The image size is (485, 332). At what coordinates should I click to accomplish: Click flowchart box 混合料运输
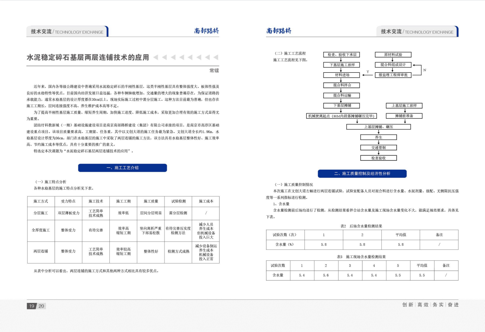[341, 95]
